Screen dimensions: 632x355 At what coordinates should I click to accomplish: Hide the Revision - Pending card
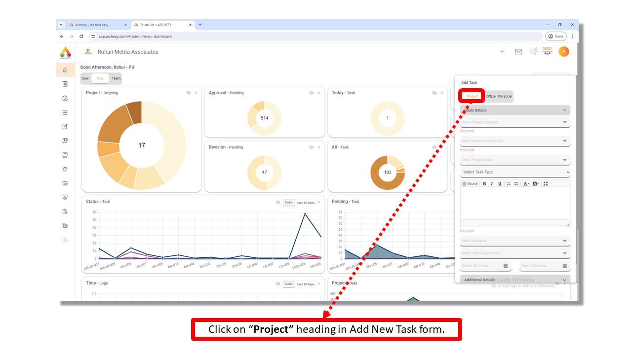(x=311, y=147)
